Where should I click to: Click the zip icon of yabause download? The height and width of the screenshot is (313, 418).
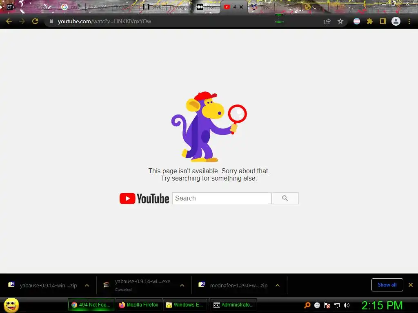(x=11, y=284)
